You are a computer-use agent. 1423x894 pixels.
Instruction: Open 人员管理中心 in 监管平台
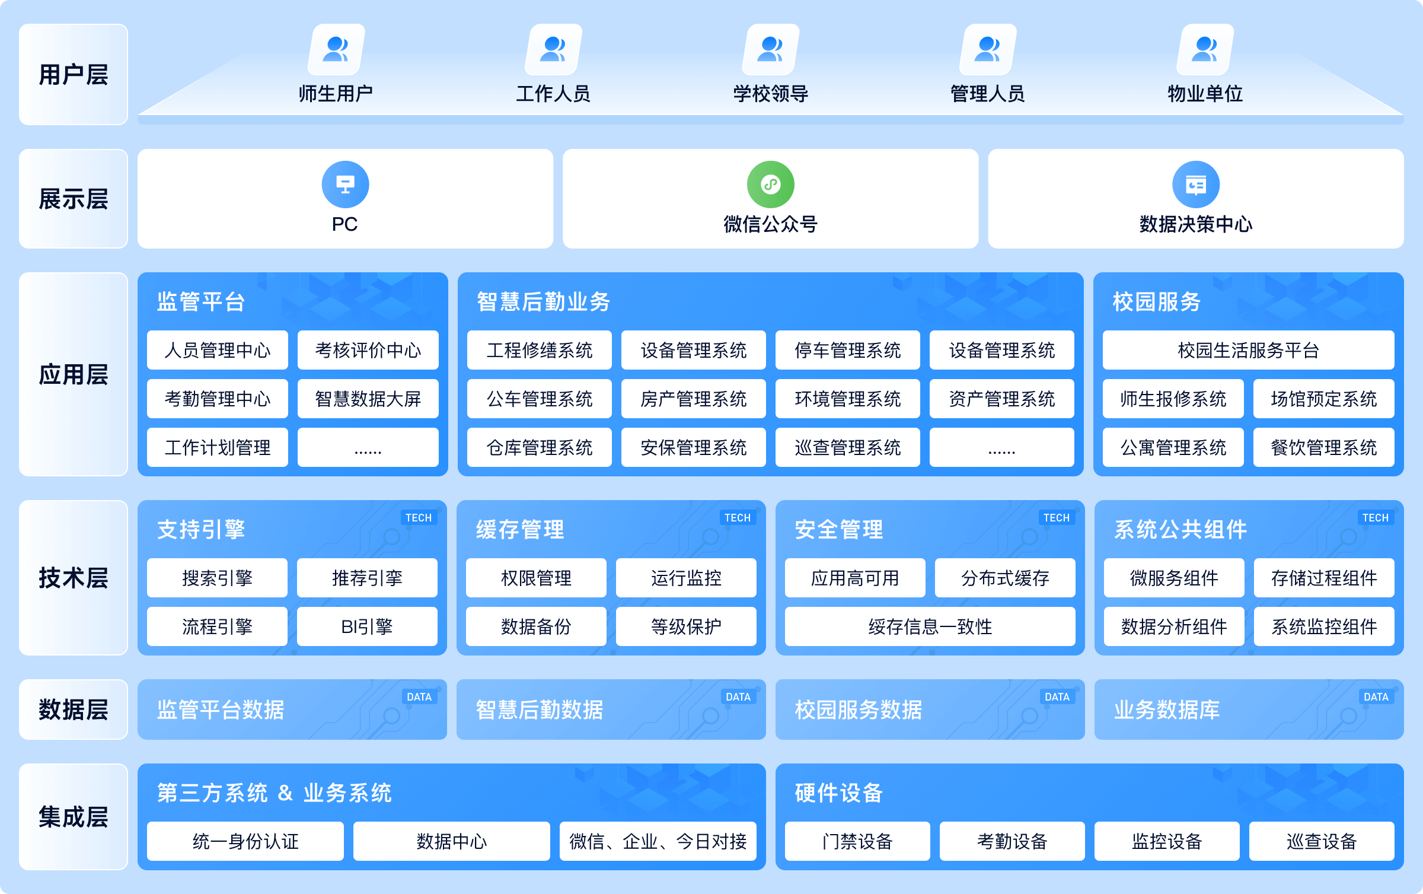click(218, 350)
